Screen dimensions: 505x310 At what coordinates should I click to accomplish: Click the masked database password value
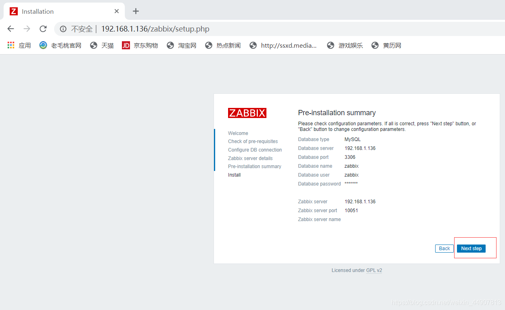click(351, 183)
